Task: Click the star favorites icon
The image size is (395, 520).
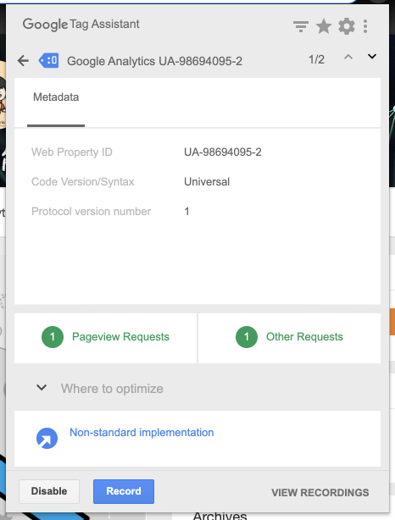Action: point(324,26)
